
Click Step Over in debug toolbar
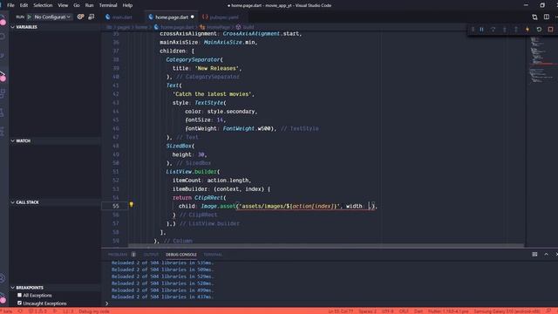[493, 30]
